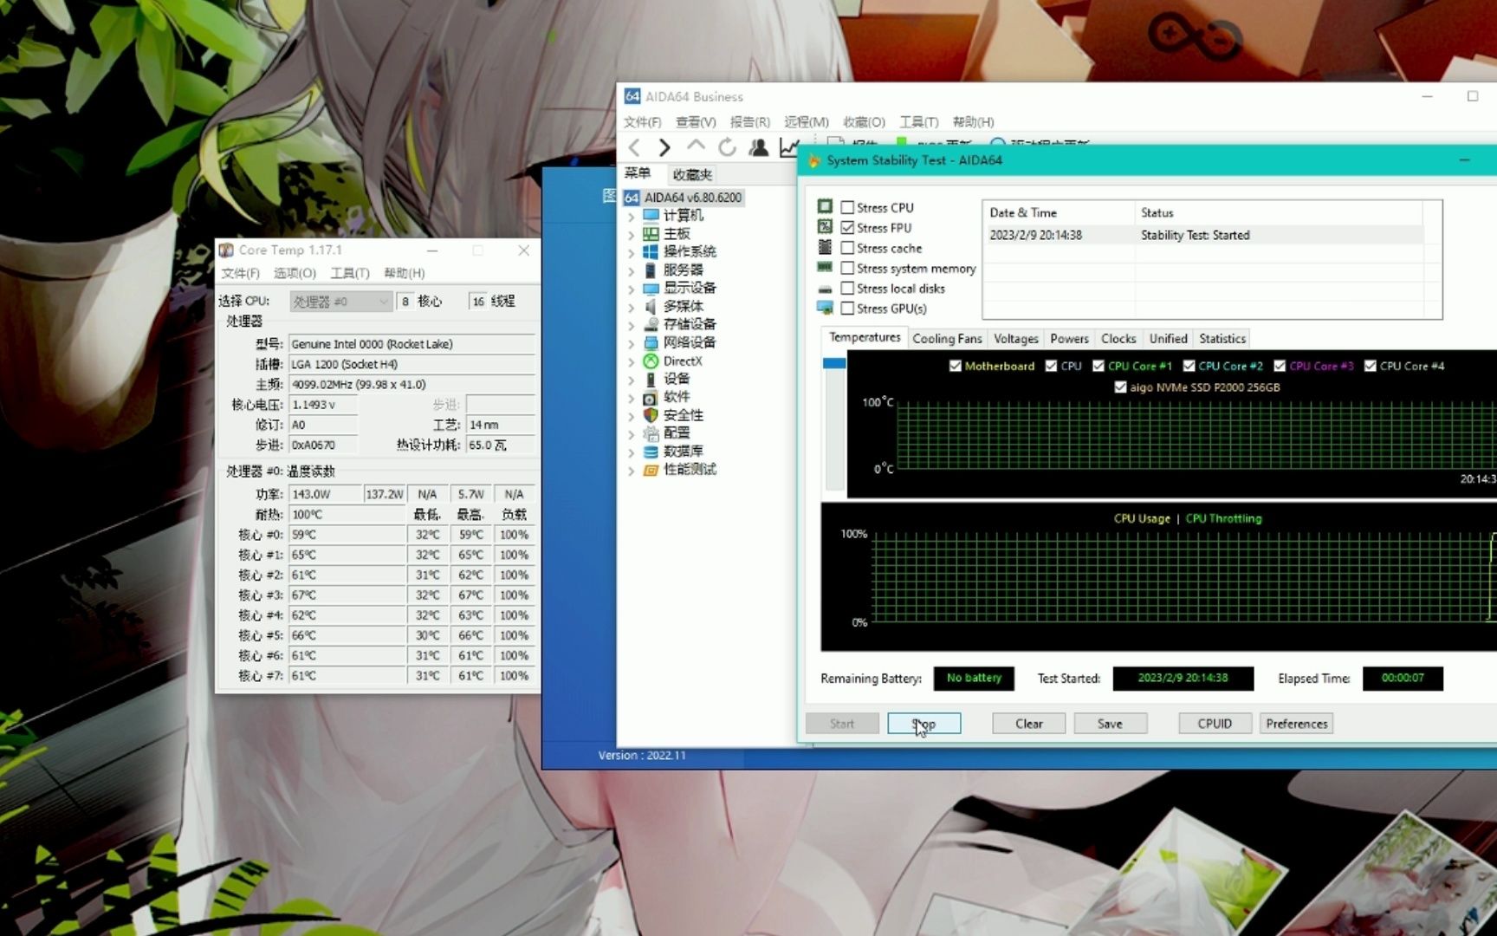
Task: Open the CPUID panel button
Action: click(1215, 724)
